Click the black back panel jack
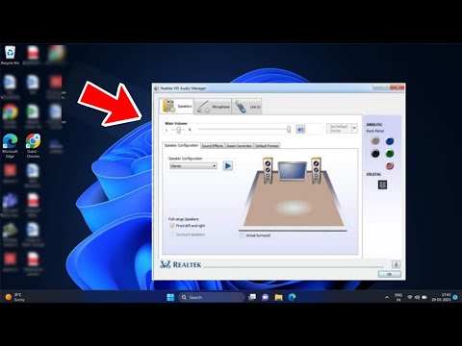This screenshot has width=462, height=346. pyautogui.click(x=375, y=154)
